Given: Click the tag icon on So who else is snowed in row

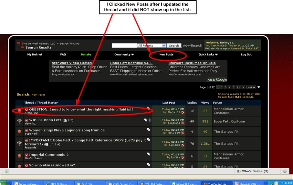Looking at the screenshot, I should (x=149, y=164).
